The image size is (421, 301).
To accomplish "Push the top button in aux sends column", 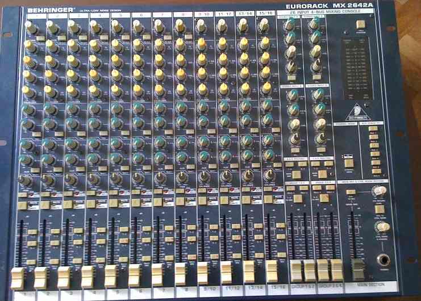I will (373, 129).
